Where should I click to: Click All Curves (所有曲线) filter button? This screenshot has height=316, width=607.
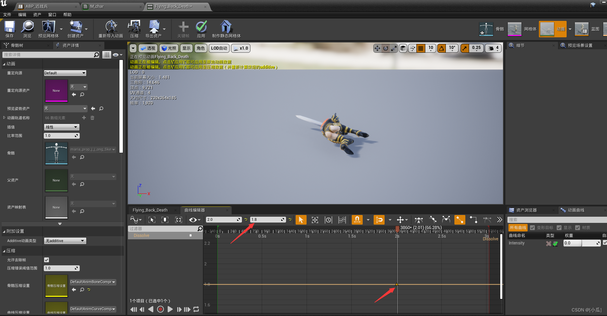pyautogui.click(x=518, y=228)
